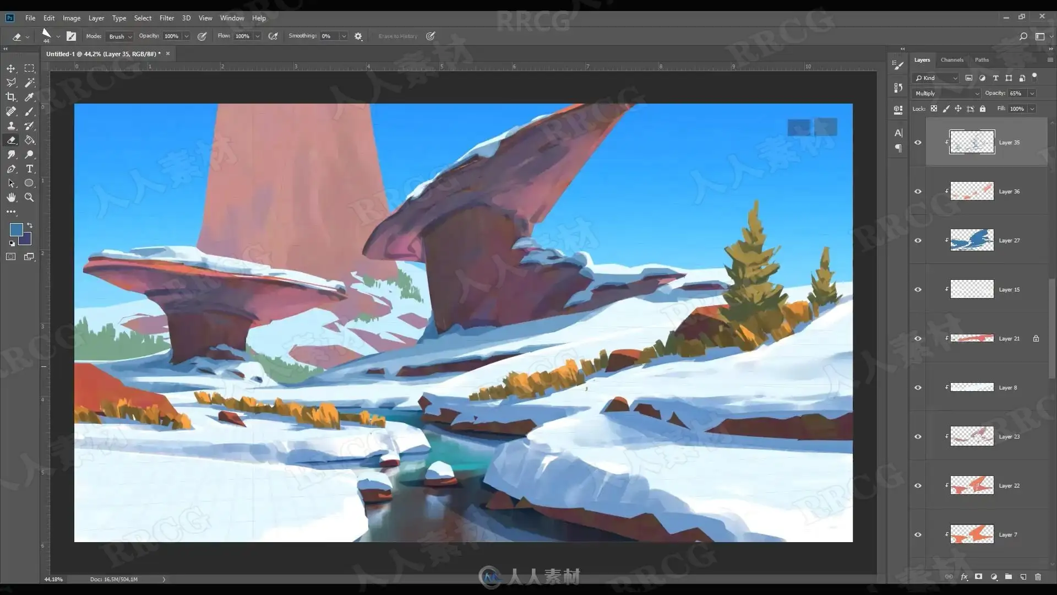This screenshot has height=595, width=1057.
Task: Select the Layer 27 thumbnail
Action: click(x=972, y=241)
